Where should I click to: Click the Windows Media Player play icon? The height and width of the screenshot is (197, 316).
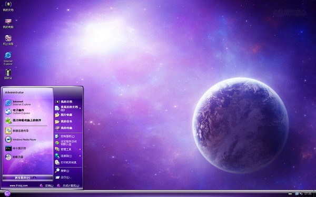point(8,140)
